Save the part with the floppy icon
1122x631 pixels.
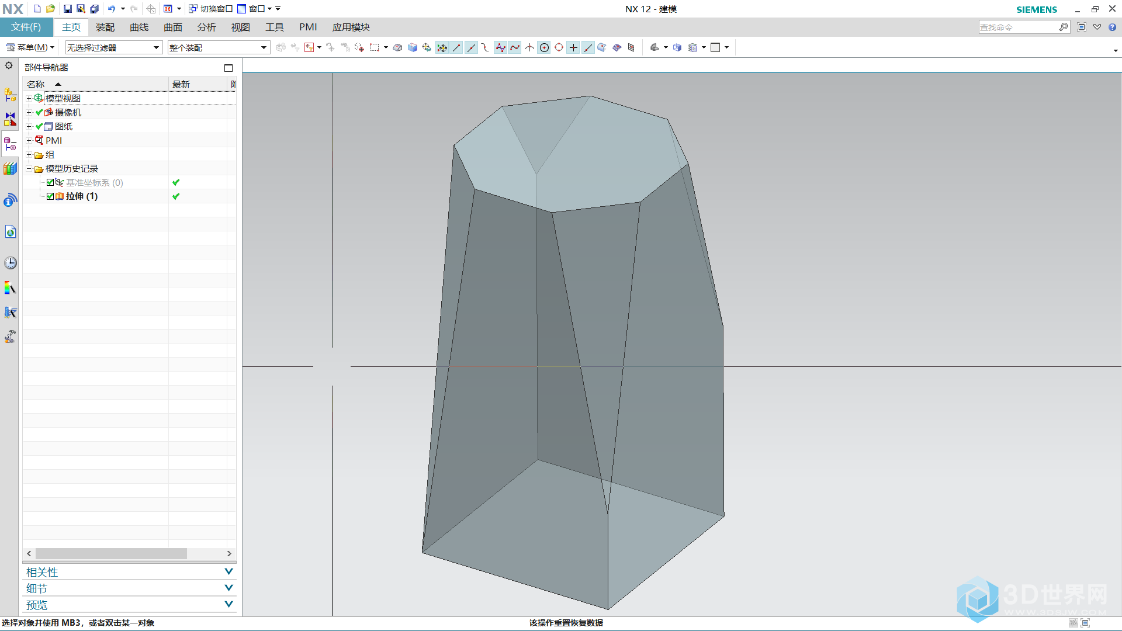coord(68,9)
